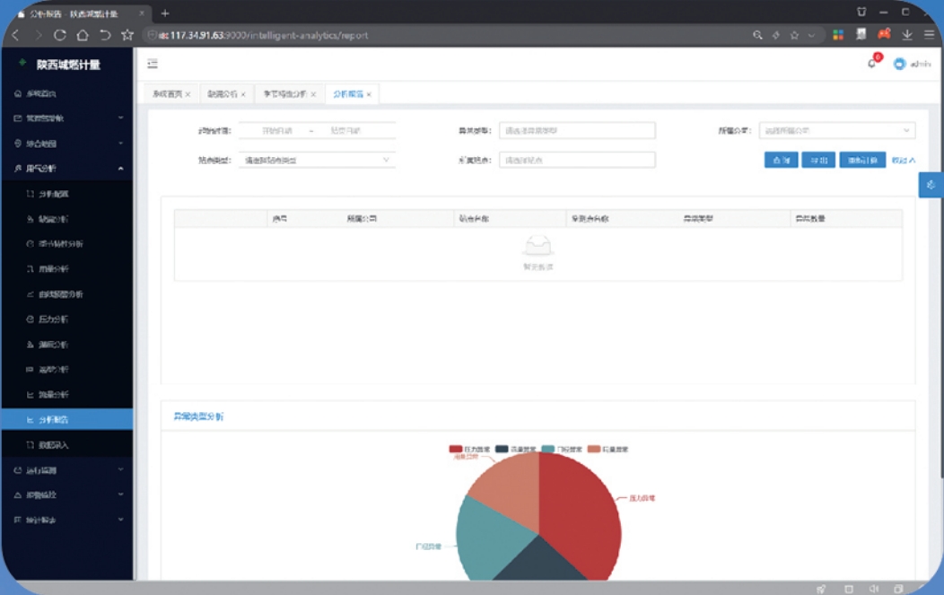Open the notification bell with red badge

(873, 62)
